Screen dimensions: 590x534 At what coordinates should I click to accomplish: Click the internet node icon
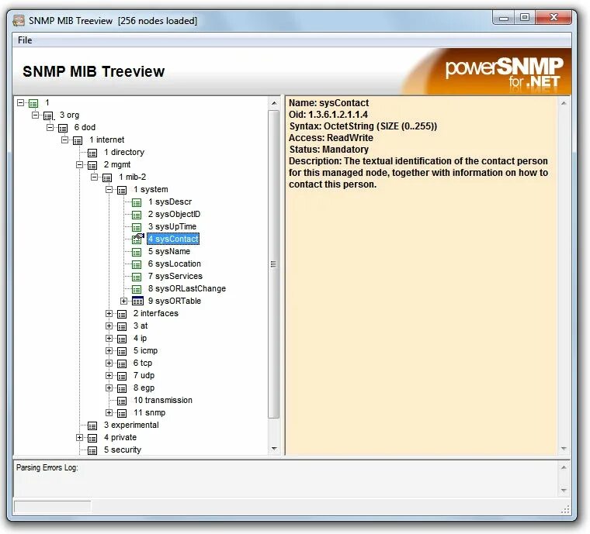78,140
